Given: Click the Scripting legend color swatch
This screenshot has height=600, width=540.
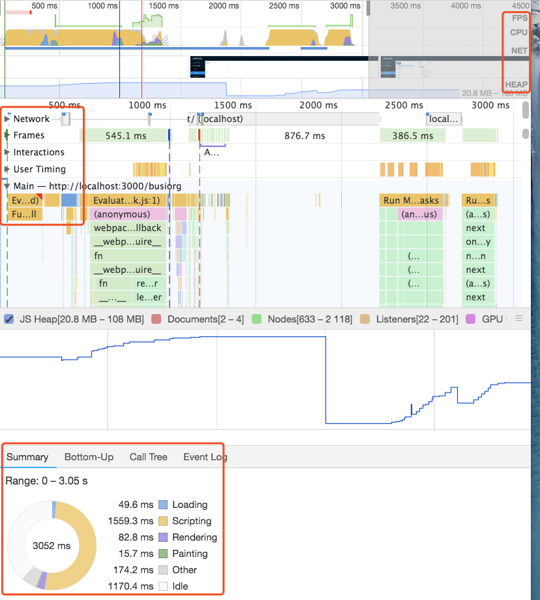Looking at the screenshot, I should click(163, 521).
